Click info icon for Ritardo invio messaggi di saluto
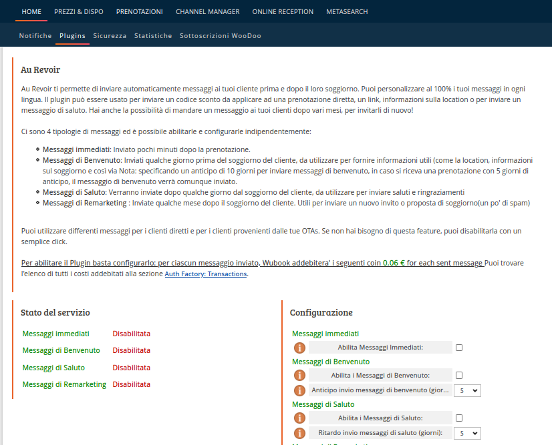This screenshot has height=445, width=552. point(299,433)
